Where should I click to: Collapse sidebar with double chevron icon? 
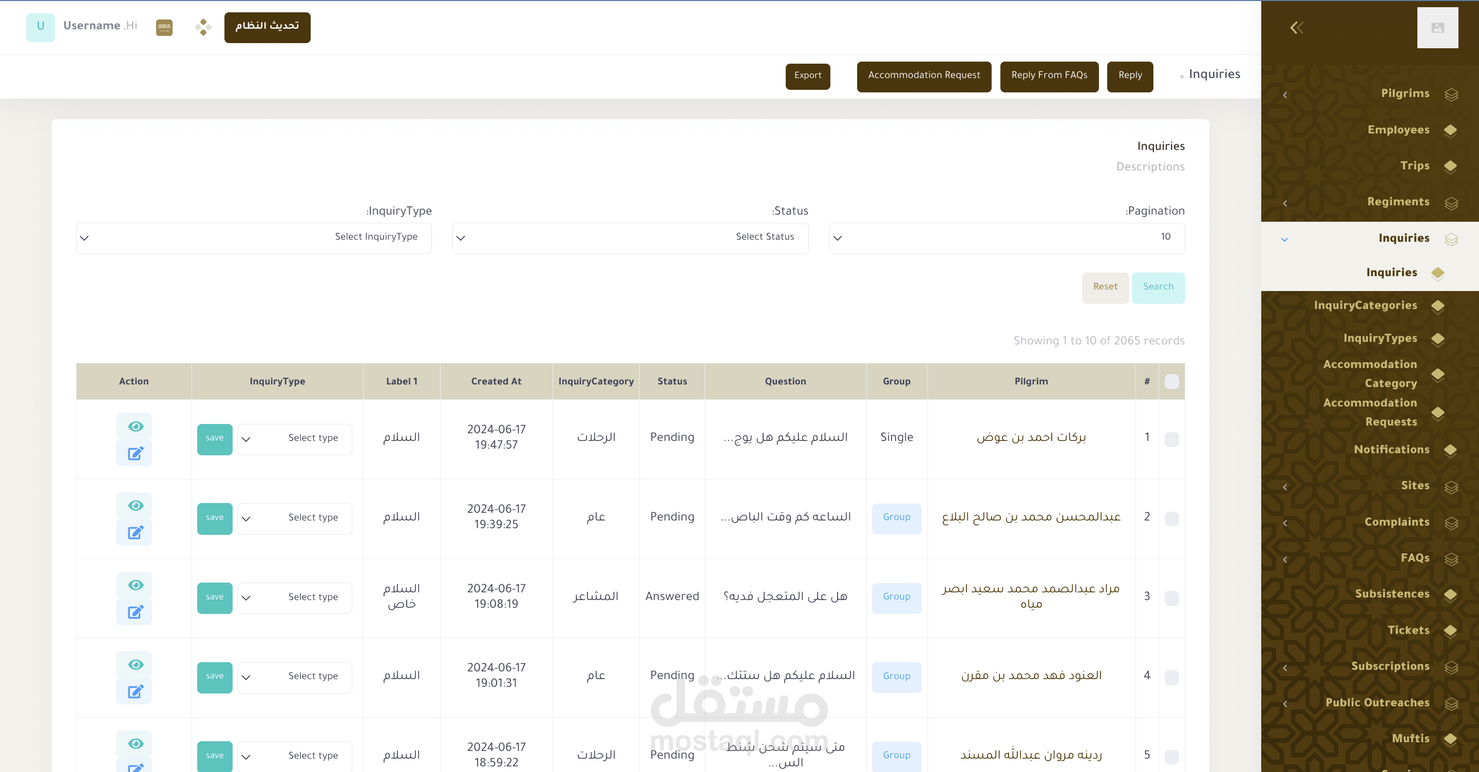pos(1296,28)
